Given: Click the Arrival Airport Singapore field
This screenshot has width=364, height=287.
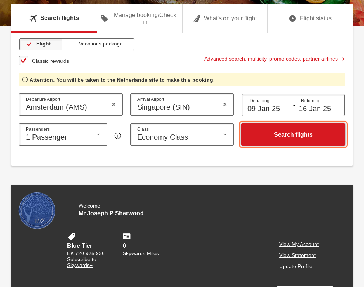Looking at the screenshot, I should [182, 105].
